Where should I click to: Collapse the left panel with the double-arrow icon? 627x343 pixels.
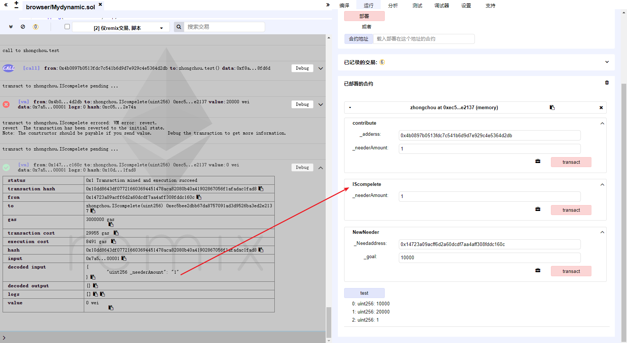[6, 5]
